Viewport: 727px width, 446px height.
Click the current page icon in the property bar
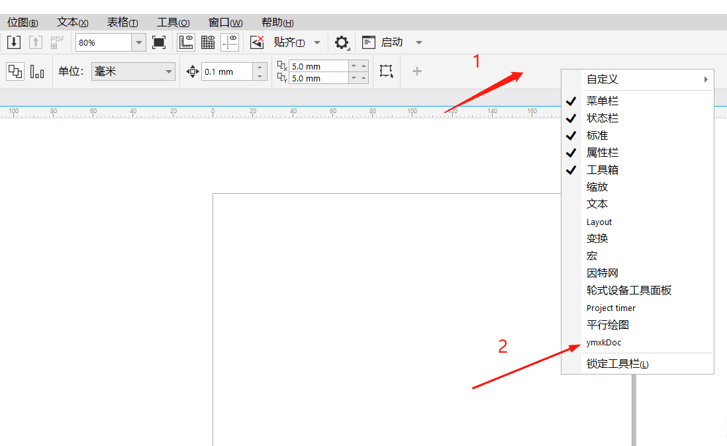(x=37, y=71)
